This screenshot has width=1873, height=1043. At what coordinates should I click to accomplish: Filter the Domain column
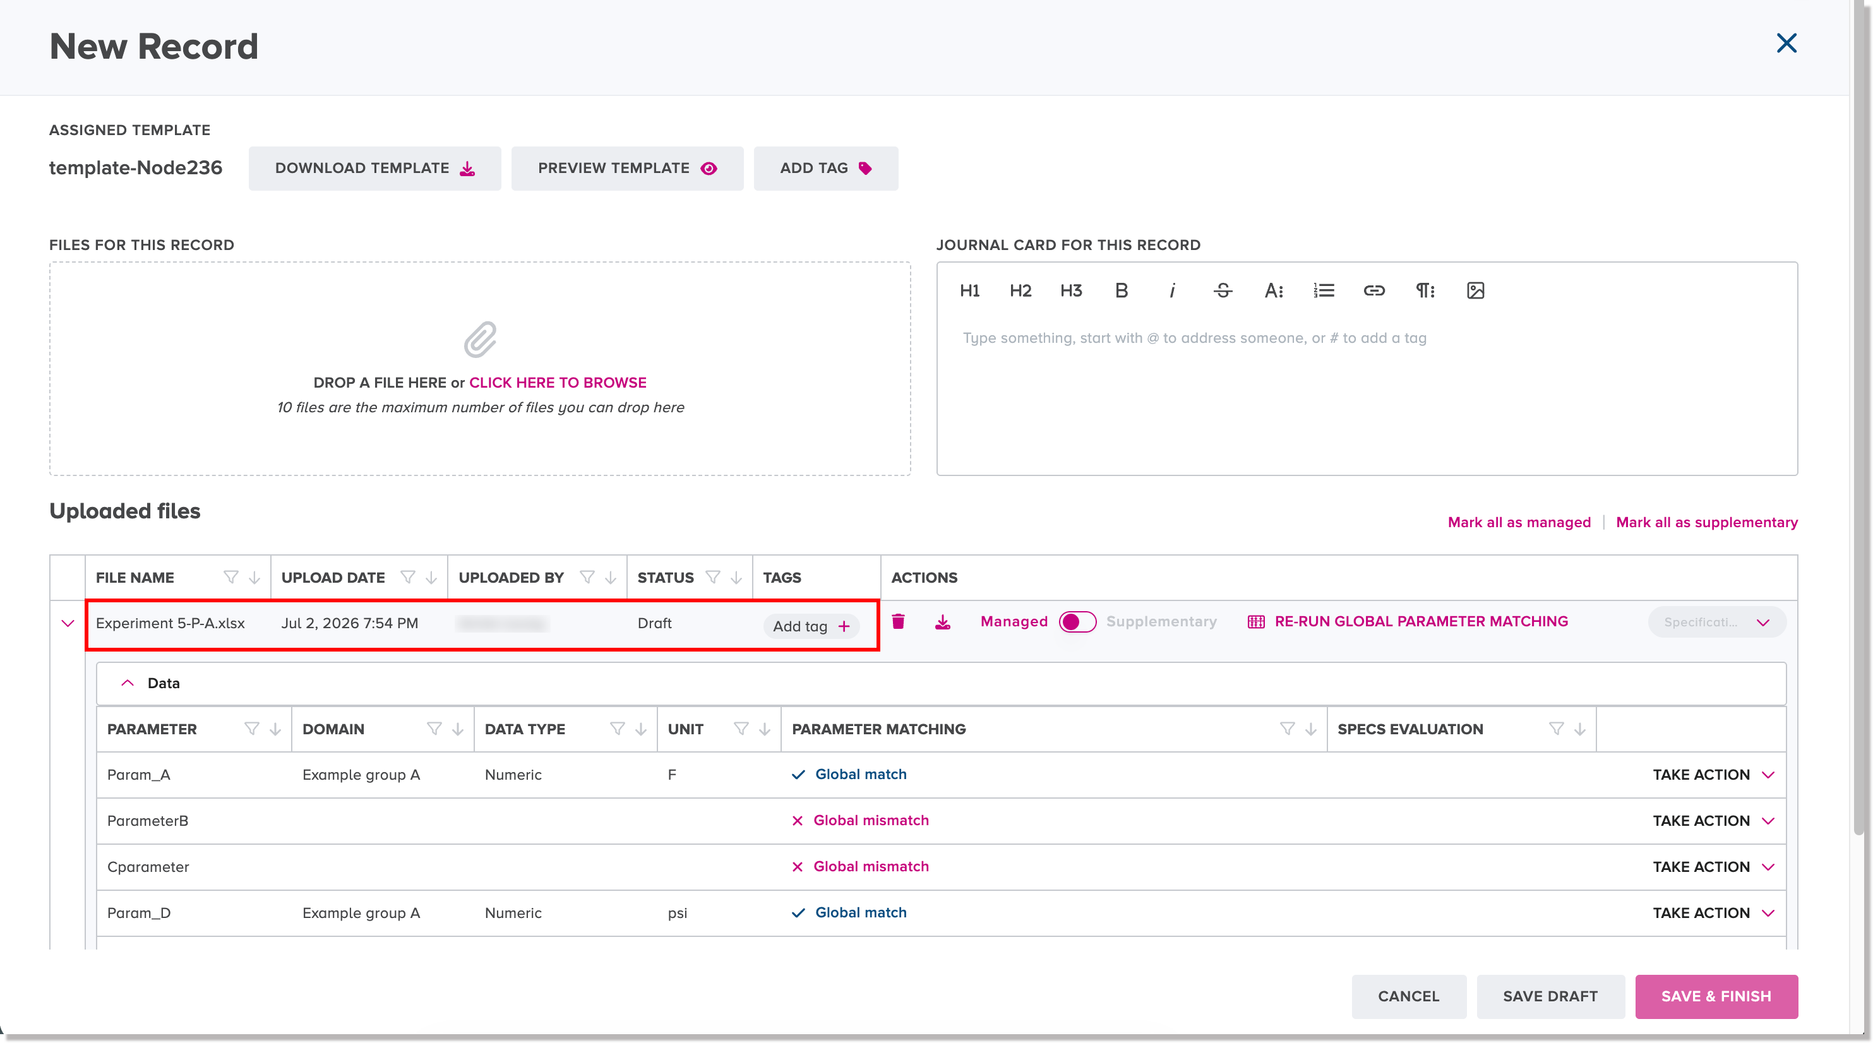tap(434, 729)
